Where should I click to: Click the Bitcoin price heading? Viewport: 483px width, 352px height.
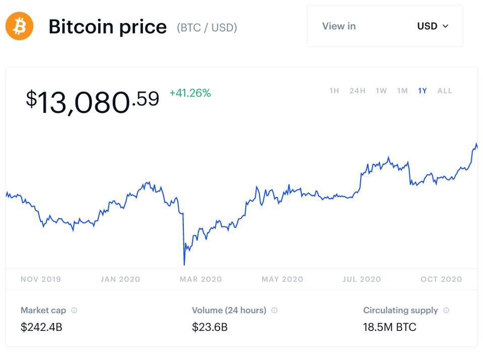click(x=107, y=26)
